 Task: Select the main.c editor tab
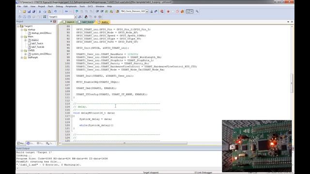pos(103,22)
